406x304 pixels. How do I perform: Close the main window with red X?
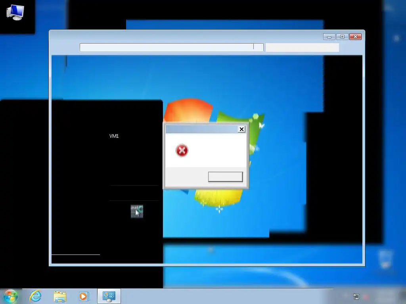pos(355,37)
